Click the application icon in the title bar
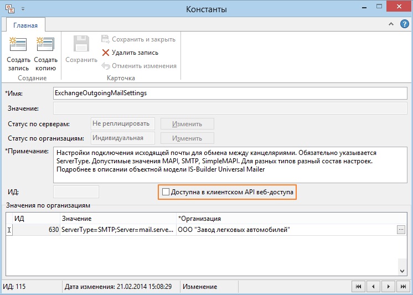 click(x=10, y=9)
